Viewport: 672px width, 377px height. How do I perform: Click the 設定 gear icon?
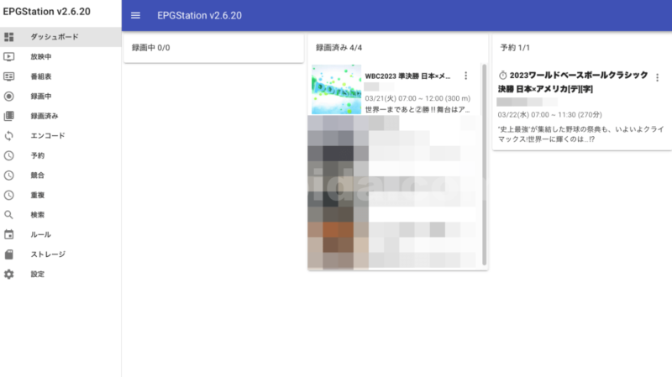point(9,275)
